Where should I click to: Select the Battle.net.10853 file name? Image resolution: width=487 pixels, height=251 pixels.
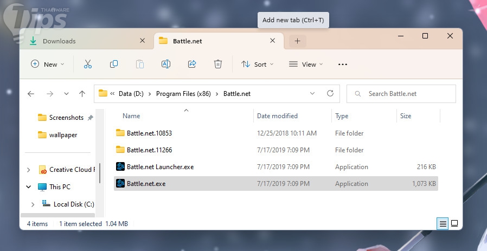point(149,133)
